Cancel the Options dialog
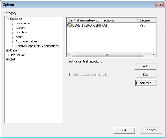 pyautogui.click(x=152, y=130)
